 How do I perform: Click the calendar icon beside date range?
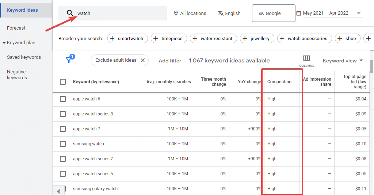click(x=298, y=13)
